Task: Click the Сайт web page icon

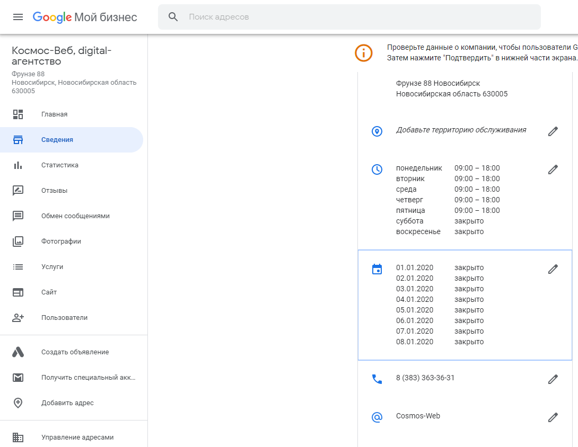Action: point(17,292)
